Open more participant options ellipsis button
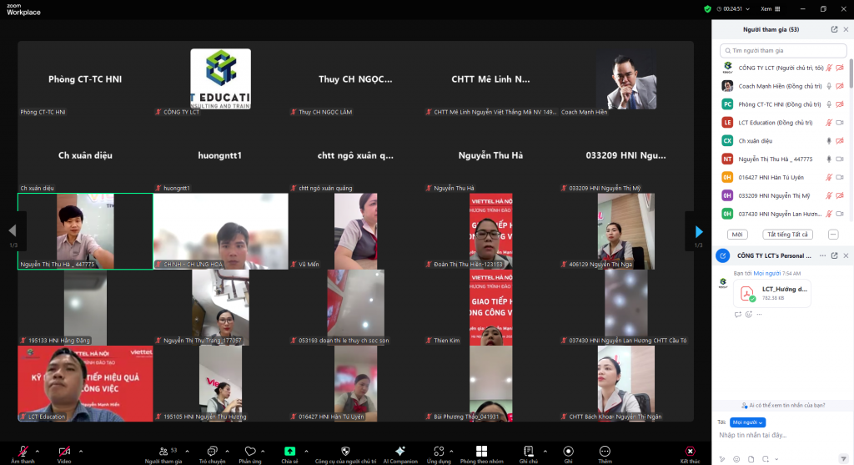This screenshot has height=465, width=854. pos(833,235)
